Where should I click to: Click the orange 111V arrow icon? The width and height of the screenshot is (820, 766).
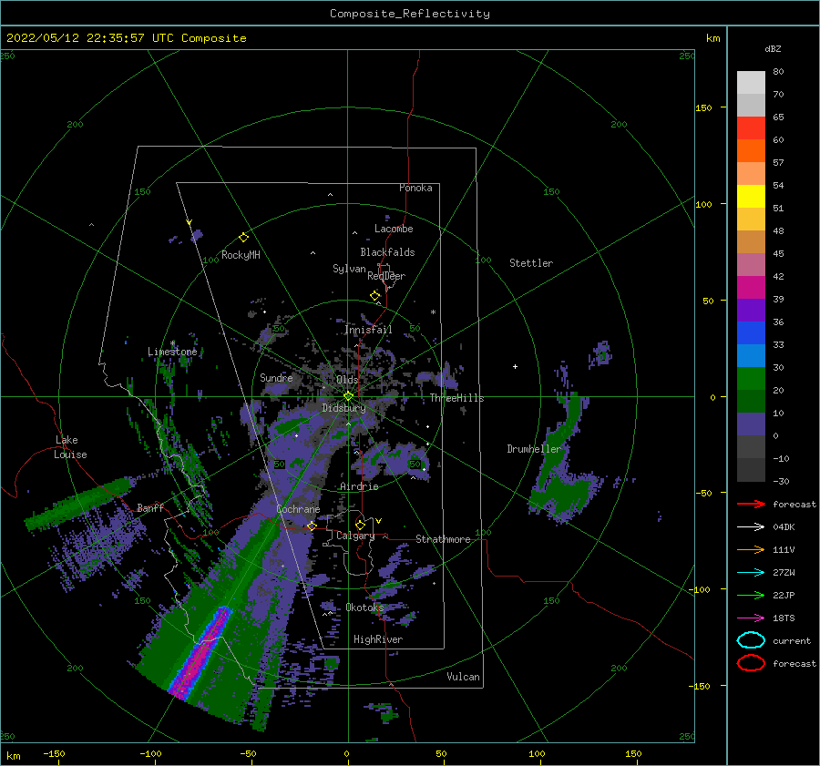coord(751,549)
